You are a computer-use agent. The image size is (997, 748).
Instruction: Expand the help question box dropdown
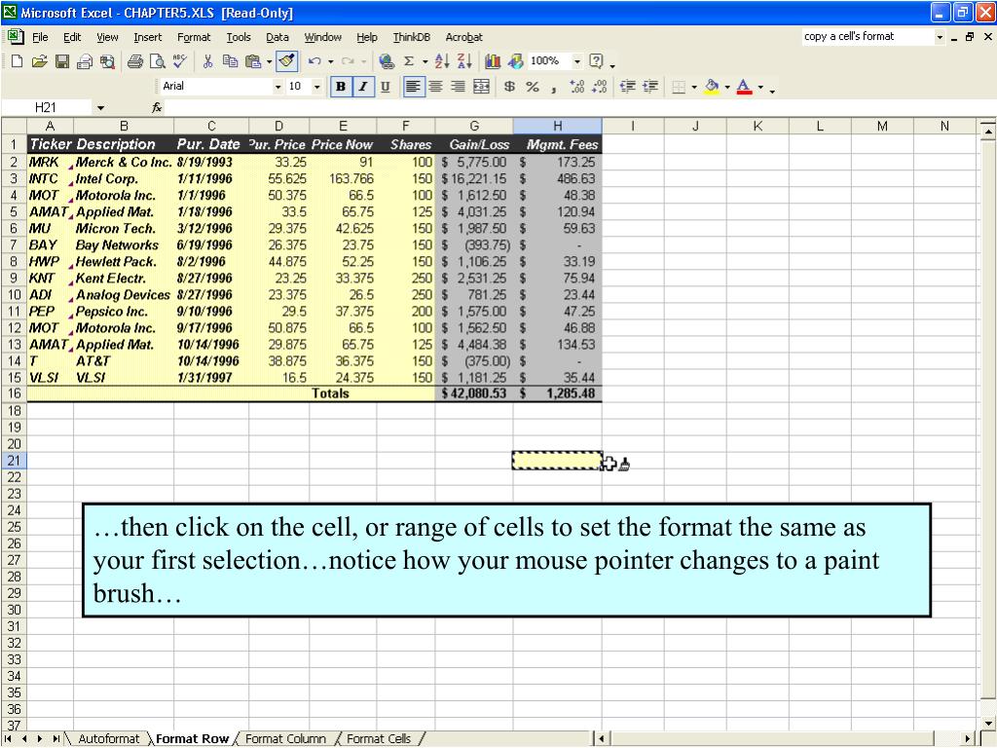[x=940, y=38]
